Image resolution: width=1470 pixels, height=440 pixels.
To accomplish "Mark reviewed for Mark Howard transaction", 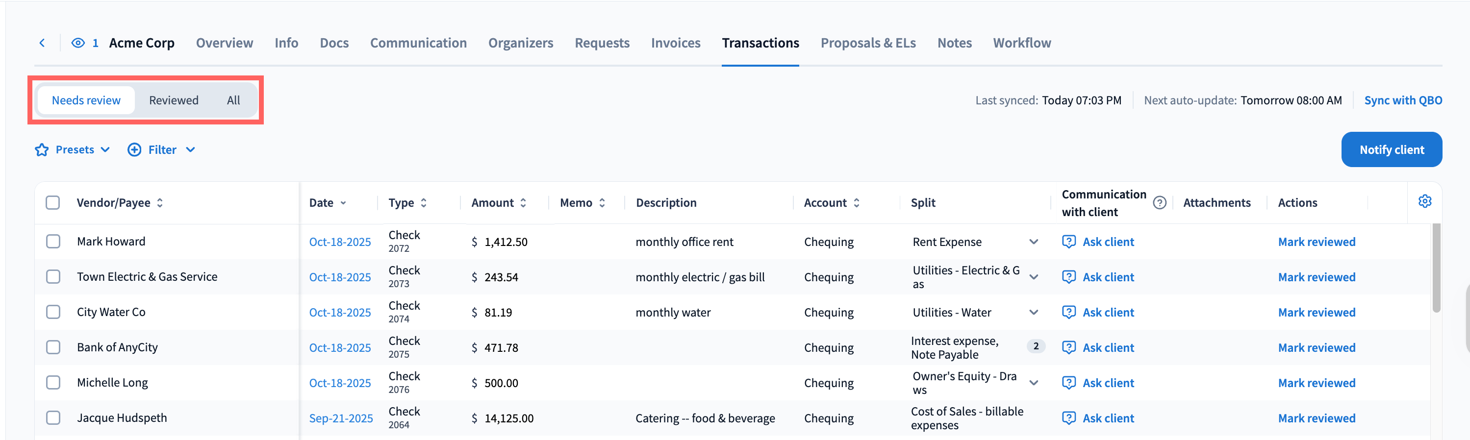I will (x=1317, y=242).
